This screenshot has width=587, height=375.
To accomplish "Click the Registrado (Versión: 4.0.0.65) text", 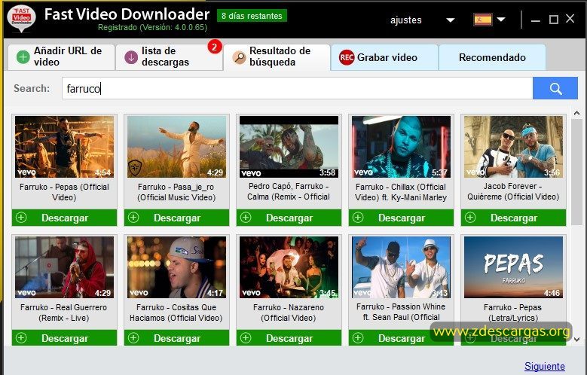I will pyautogui.click(x=152, y=27).
